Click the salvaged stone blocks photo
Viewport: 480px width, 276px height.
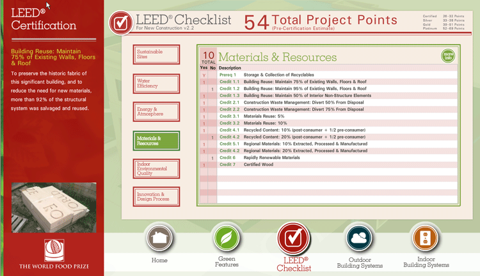click(x=54, y=208)
